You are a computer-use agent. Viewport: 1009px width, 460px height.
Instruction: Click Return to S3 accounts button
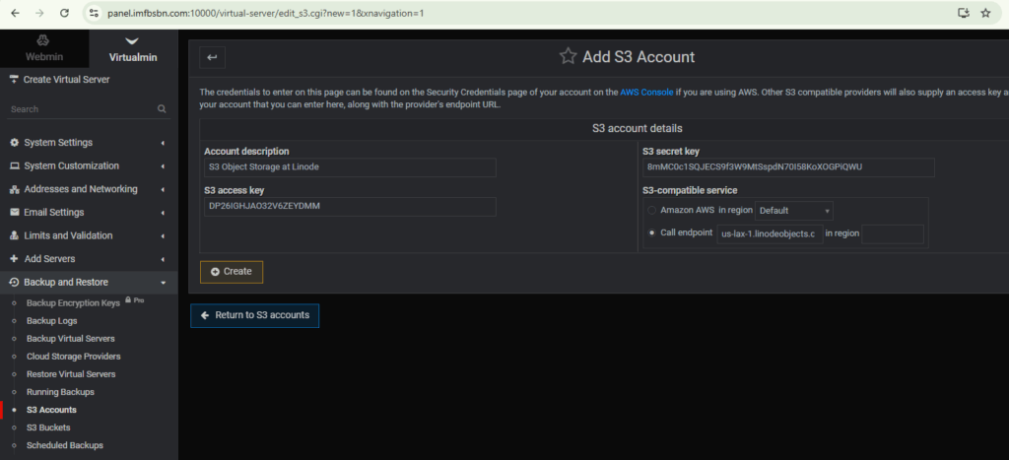click(254, 315)
